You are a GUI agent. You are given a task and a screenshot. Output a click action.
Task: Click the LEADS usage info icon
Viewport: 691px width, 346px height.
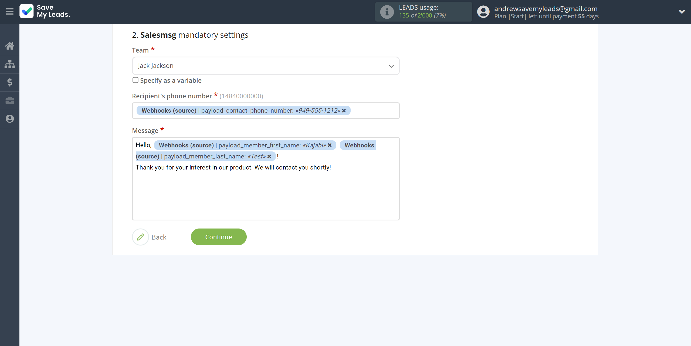coord(387,12)
